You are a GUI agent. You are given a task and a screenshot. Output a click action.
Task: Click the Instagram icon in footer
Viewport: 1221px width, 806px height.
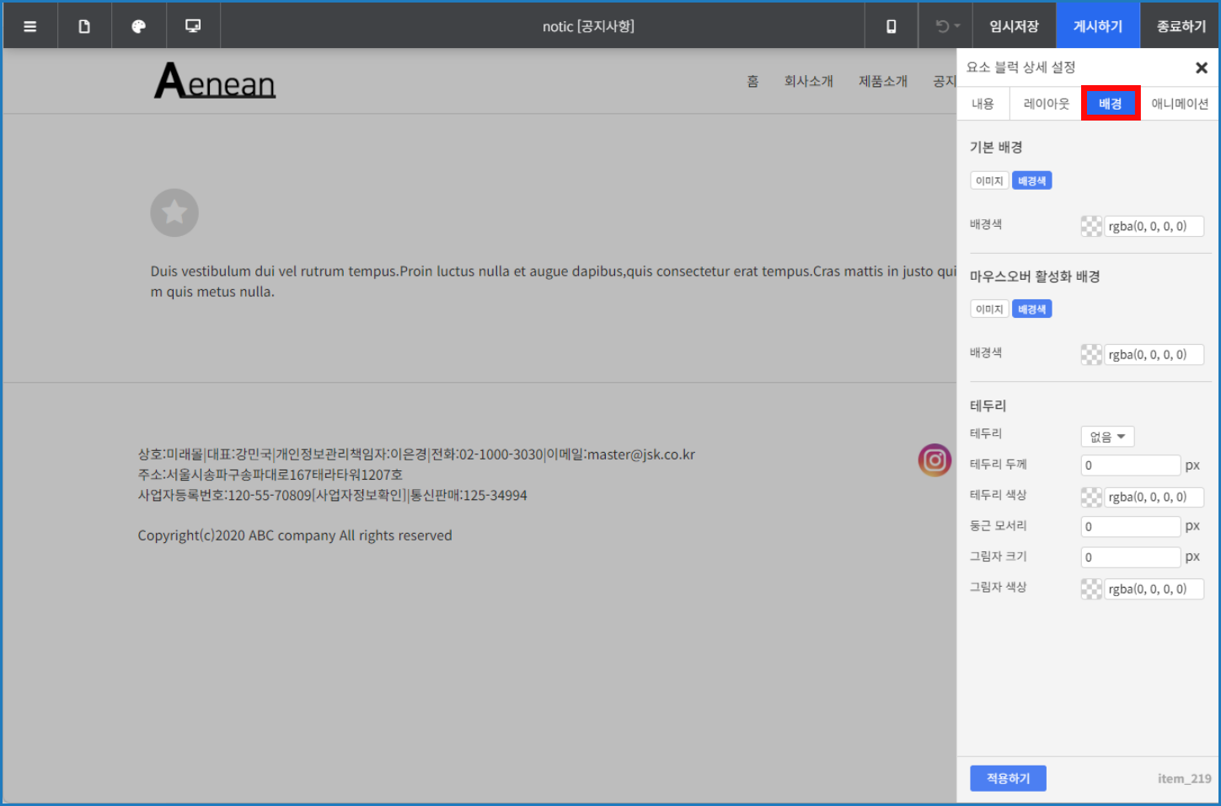pyautogui.click(x=934, y=460)
